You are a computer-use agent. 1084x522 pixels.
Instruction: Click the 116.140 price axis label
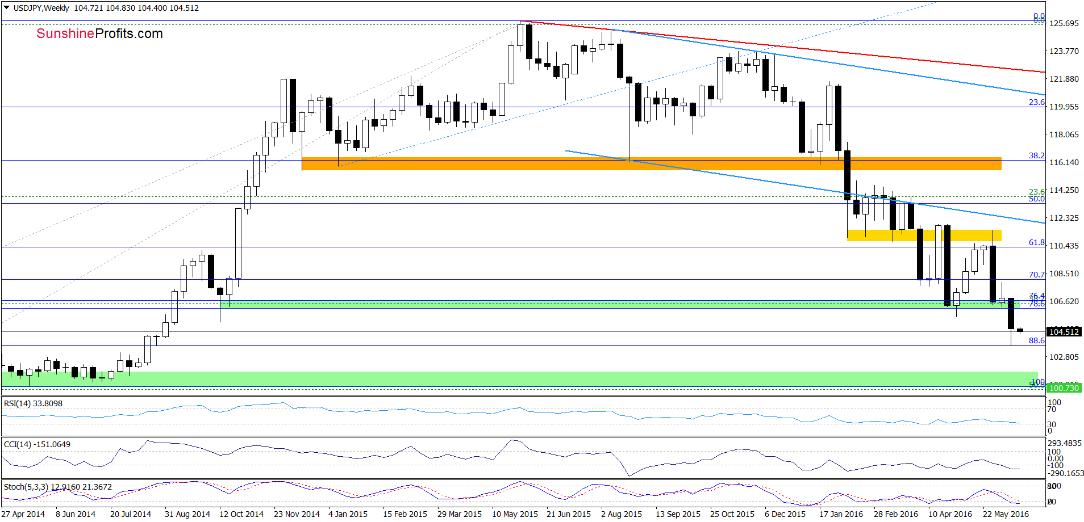[x=1064, y=162]
